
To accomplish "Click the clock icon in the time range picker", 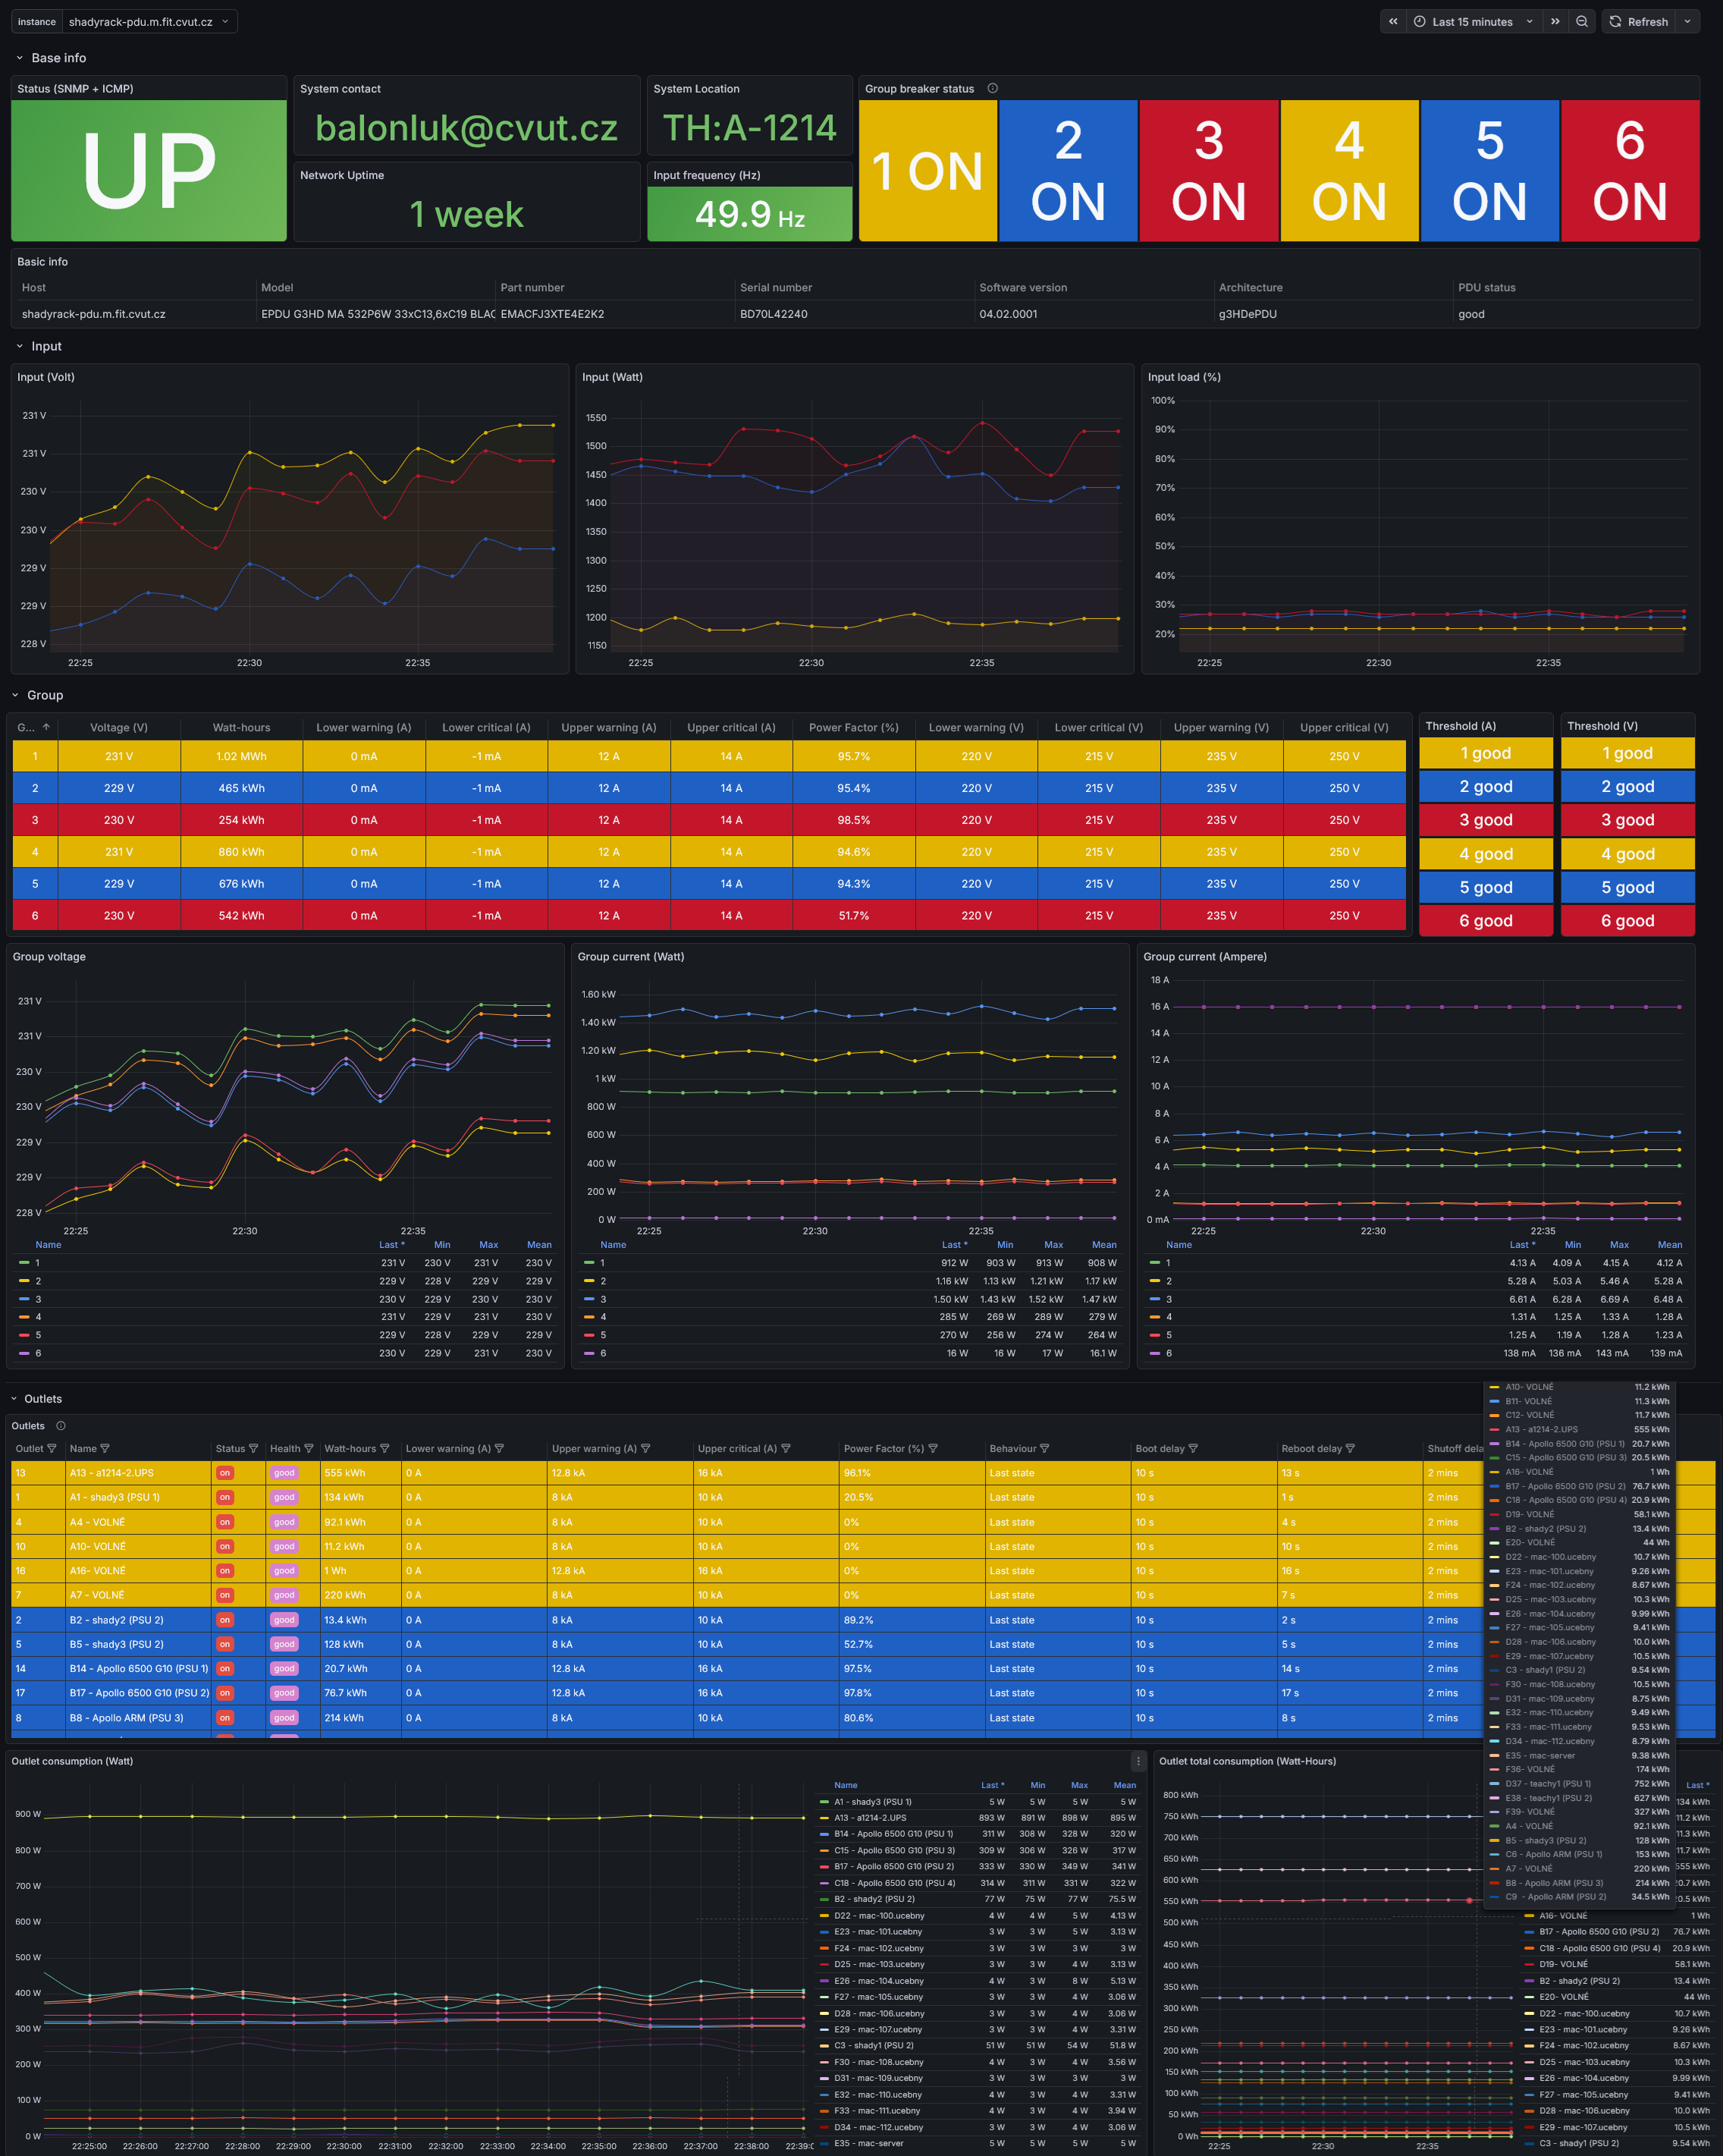I will 1419,21.
